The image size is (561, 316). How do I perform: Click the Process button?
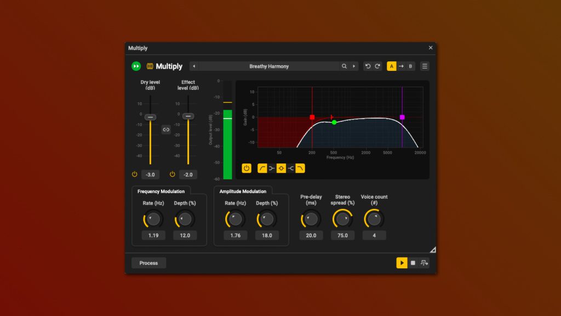(148, 263)
